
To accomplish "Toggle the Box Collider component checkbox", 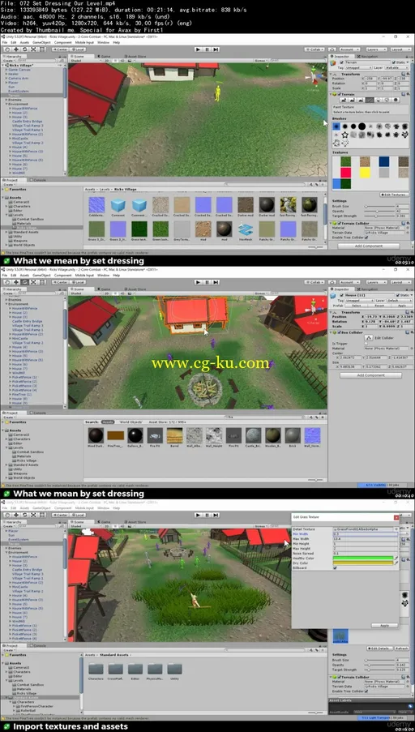I will tap(339, 332).
